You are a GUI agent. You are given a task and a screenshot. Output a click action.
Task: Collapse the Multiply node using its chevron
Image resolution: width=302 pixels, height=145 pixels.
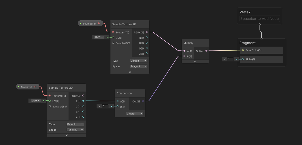tap(195, 62)
